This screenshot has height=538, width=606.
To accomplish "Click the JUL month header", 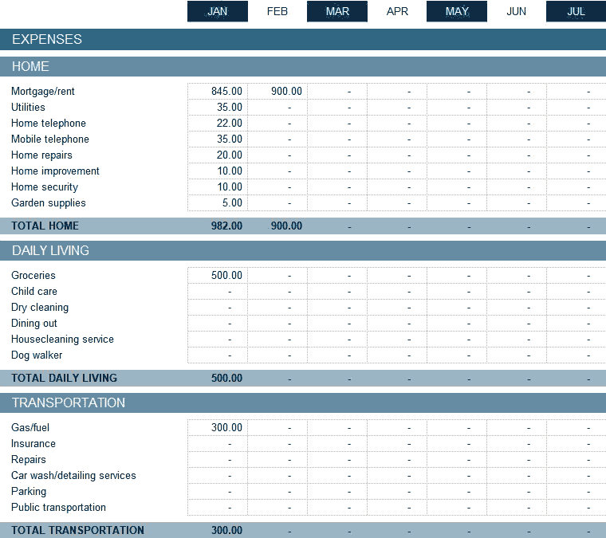I will pyautogui.click(x=575, y=11).
